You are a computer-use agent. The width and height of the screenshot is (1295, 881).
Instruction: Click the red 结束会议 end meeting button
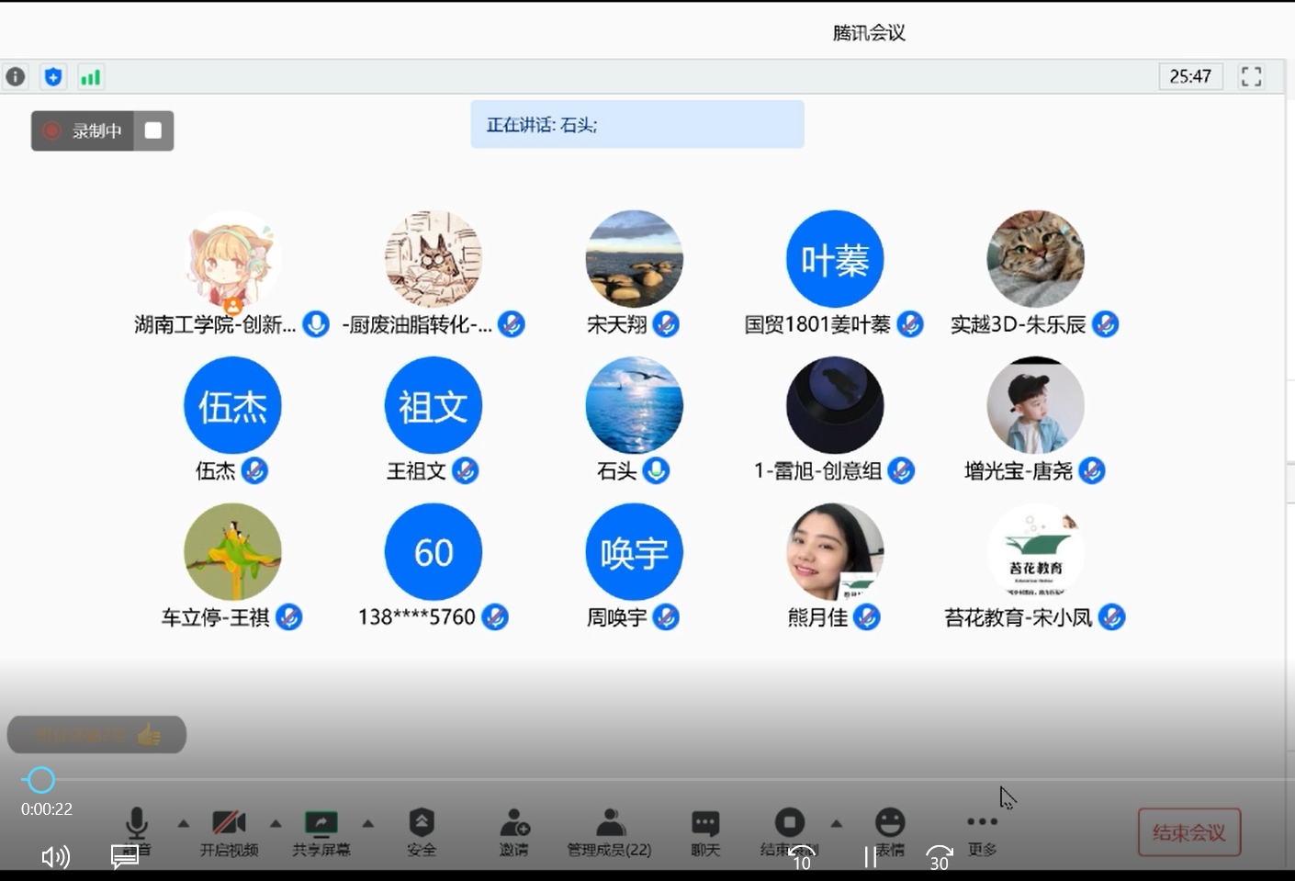click(1189, 832)
